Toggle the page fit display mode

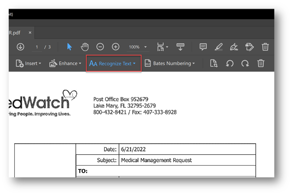pos(161,47)
